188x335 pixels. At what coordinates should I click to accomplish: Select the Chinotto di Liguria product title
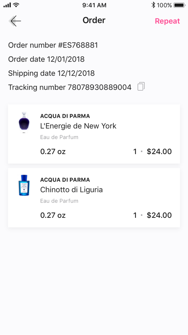[71, 190]
